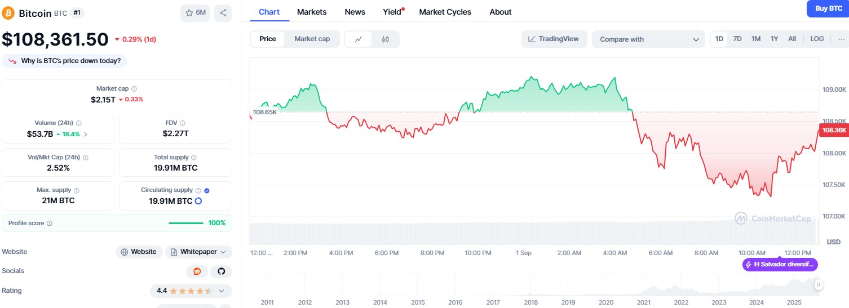Click the timeline range slider handle
Image resolution: width=849 pixels, height=308 pixels.
click(818, 285)
